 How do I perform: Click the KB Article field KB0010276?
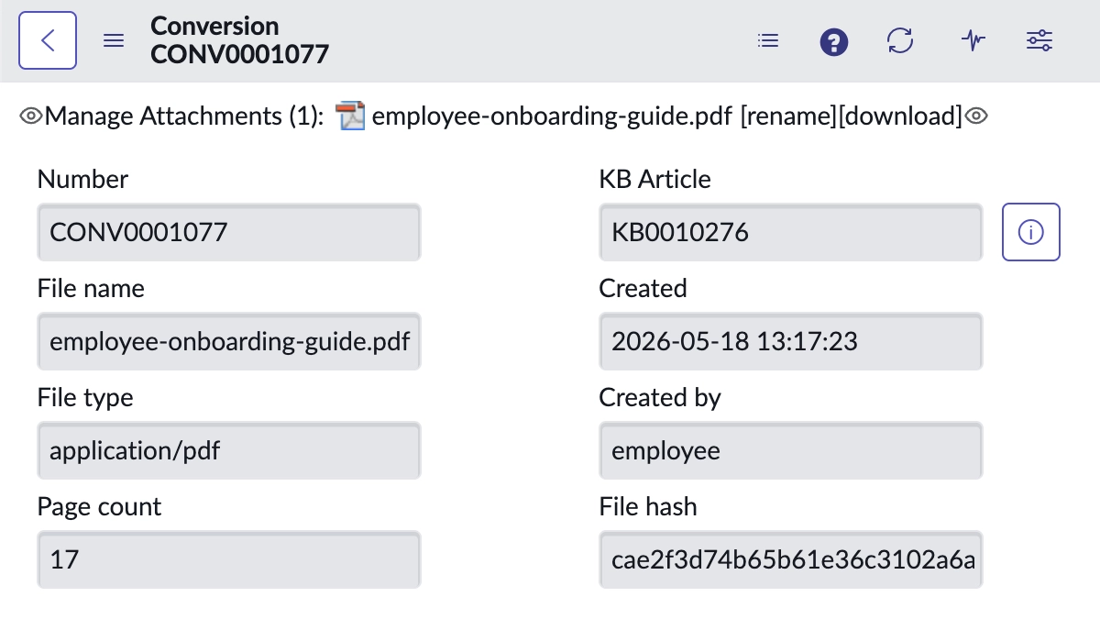pos(791,232)
